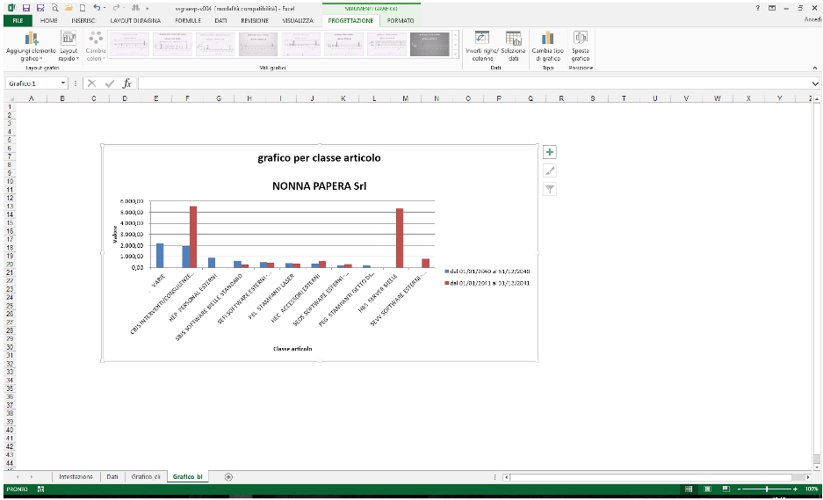The image size is (823, 500).
Task: Expand the formula bar with the chevron
Action: [815, 83]
